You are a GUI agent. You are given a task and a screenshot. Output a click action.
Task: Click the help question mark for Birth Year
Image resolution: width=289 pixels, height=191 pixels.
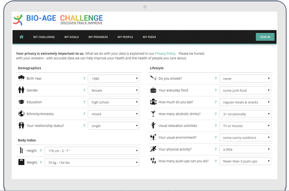[x=84, y=79]
